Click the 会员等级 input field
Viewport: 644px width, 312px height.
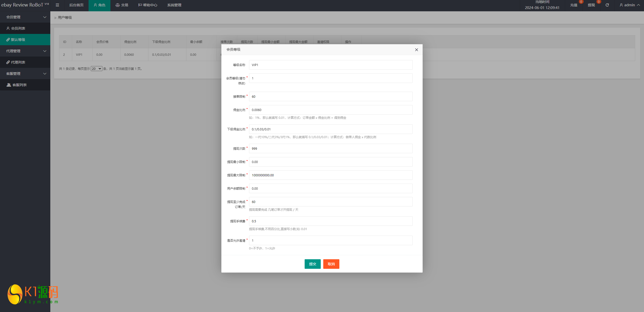(x=331, y=78)
